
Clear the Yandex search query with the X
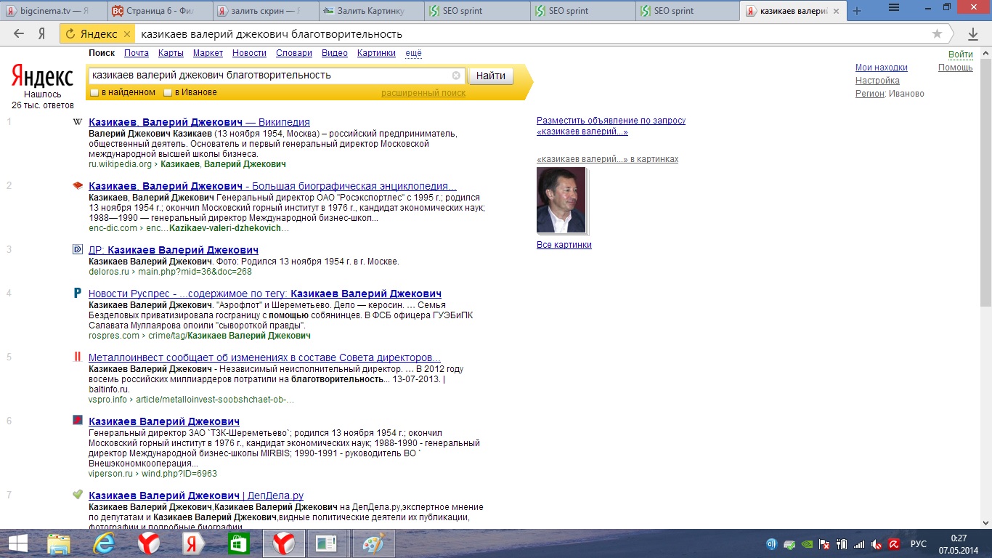[456, 76]
